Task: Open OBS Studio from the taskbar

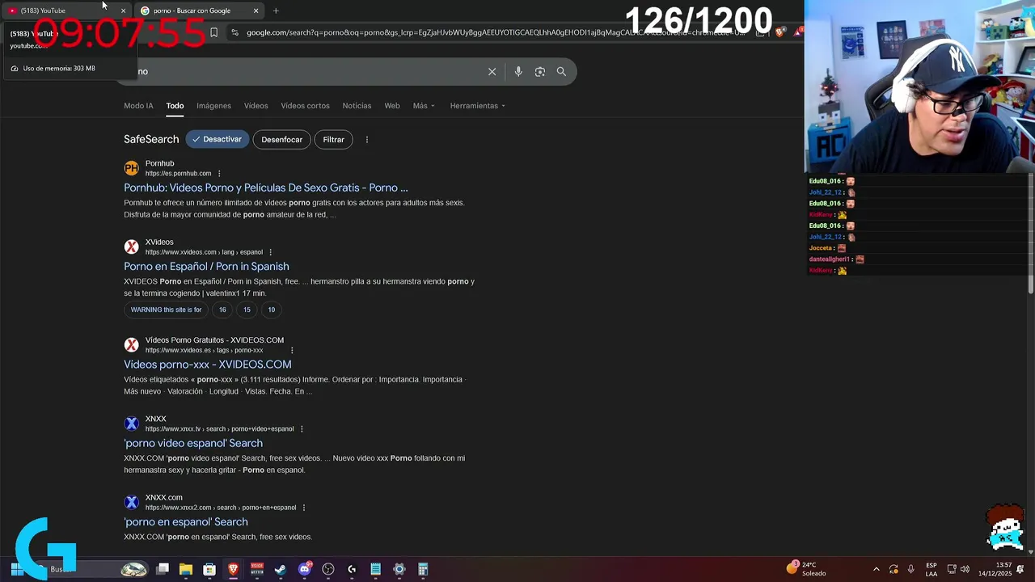Action: click(328, 569)
